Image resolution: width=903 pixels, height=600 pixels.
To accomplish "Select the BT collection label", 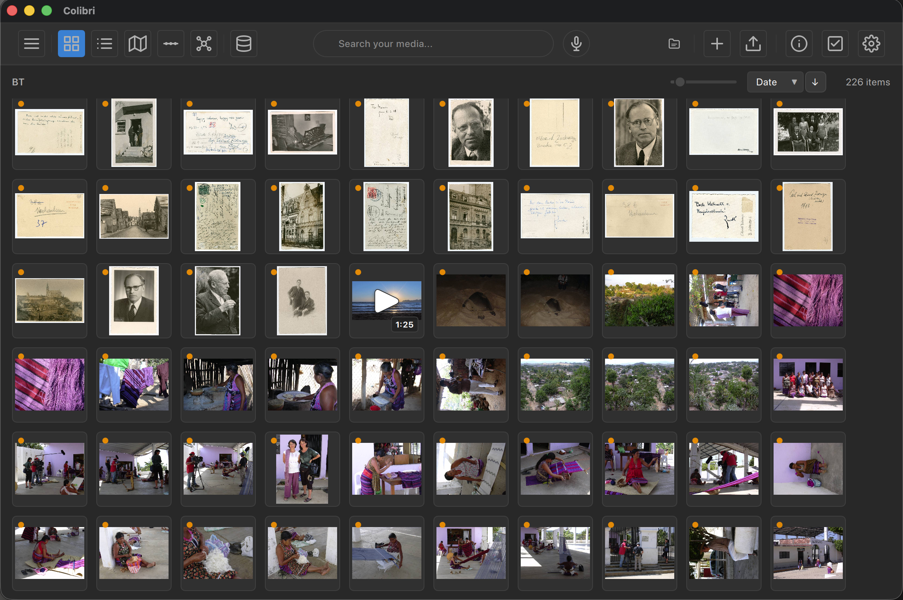I will coord(18,82).
